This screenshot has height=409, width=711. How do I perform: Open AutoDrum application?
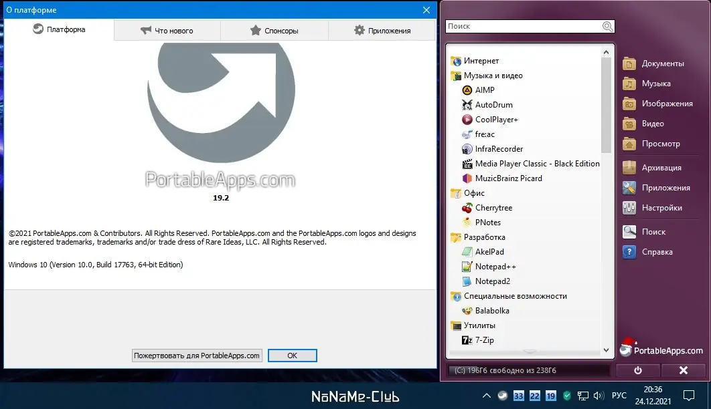click(x=487, y=104)
